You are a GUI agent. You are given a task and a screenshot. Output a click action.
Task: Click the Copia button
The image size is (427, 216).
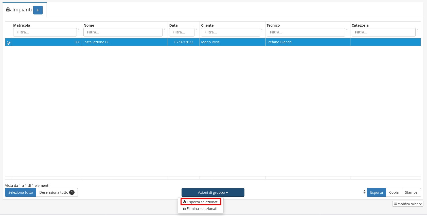394,192
